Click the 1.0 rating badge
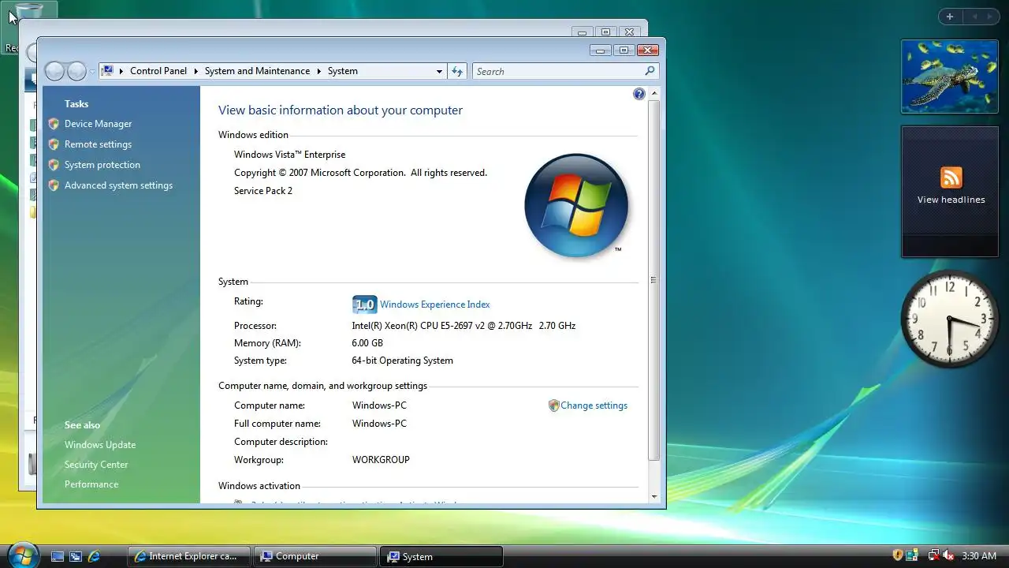Screen dimensions: 1009x568 [364, 305]
